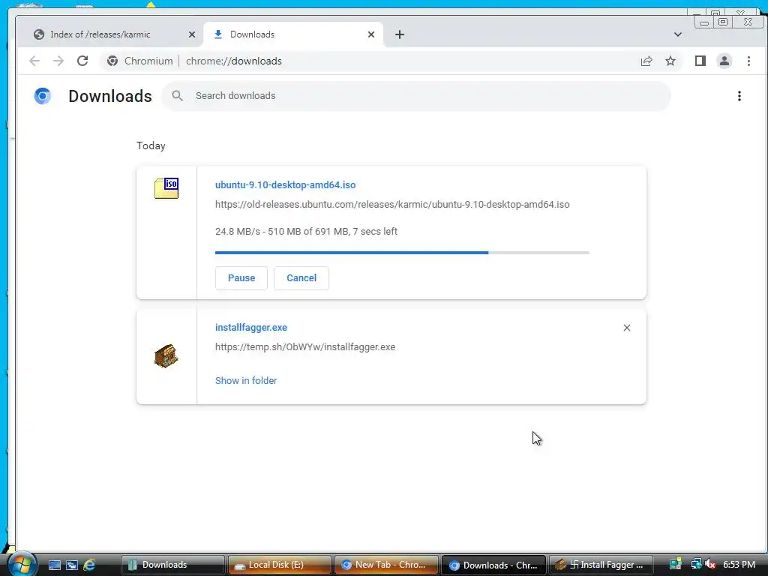Launch Internet Explorer from quick launch
The width and height of the screenshot is (768, 576).
(89, 565)
